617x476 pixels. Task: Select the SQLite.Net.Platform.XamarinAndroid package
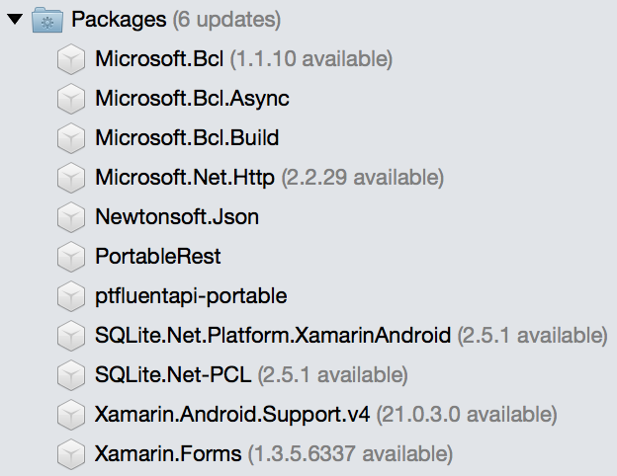pos(273,336)
